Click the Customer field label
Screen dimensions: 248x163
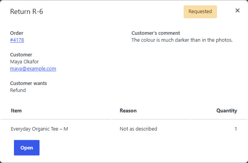(x=21, y=55)
